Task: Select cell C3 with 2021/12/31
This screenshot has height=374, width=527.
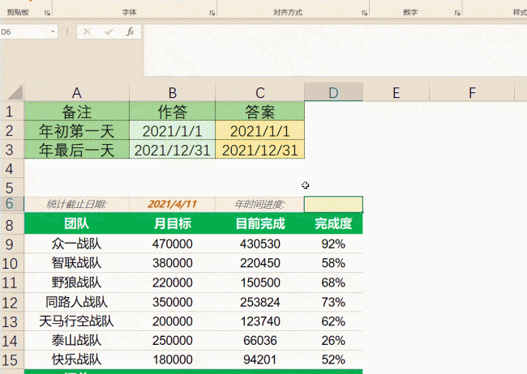Action: [x=259, y=150]
